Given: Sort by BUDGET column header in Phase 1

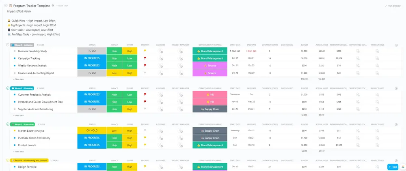Looking at the screenshot, I should tap(304, 45).
